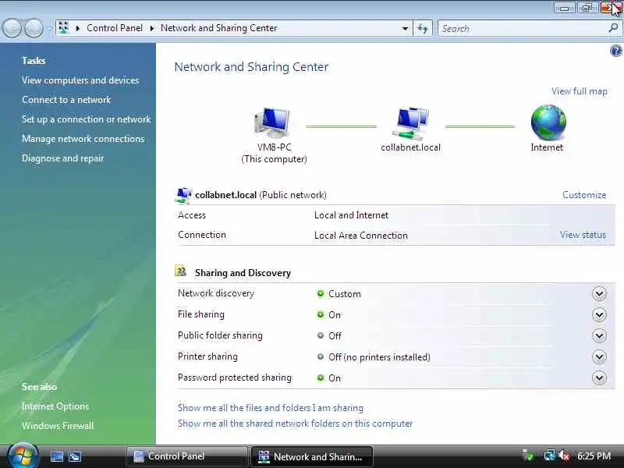Click the Local Area Connection text
Screen dimensions: 624x468
361,236
